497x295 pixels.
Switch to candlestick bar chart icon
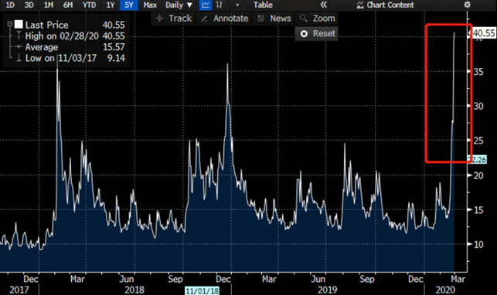click(x=219, y=5)
